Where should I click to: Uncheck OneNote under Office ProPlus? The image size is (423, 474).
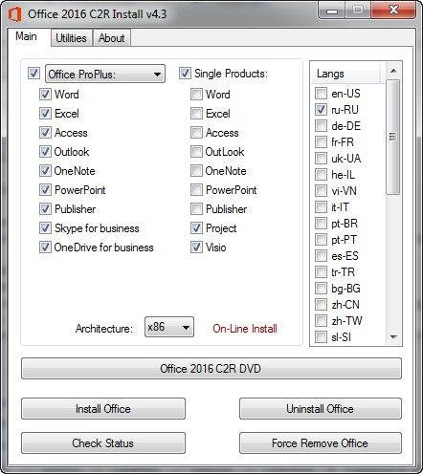click(x=45, y=170)
